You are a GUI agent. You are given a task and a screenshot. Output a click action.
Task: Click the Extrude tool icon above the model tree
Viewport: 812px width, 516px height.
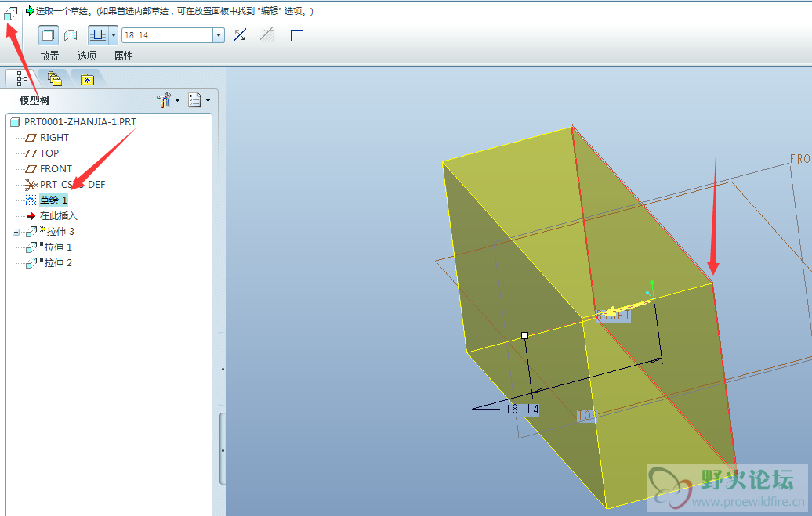click(10, 13)
